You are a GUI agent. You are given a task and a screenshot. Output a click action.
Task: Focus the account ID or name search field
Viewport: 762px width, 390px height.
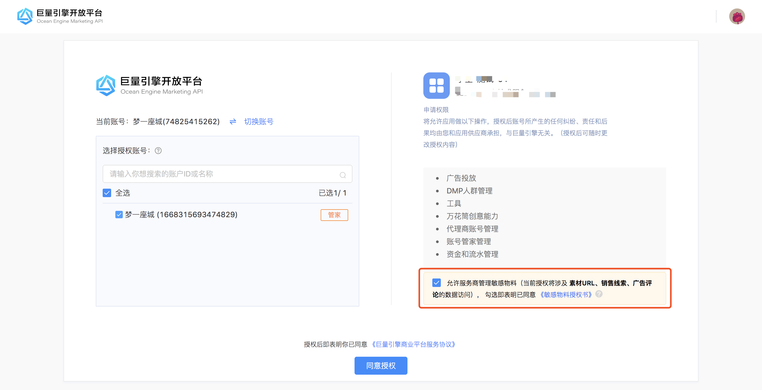click(227, 174)
